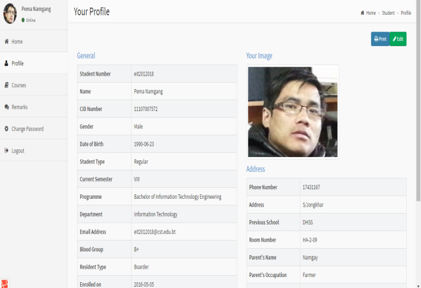Viewport: 421px width, 288px height.
Task: Follow the Student breadcrumb link
Action: (x=388, y=13)
